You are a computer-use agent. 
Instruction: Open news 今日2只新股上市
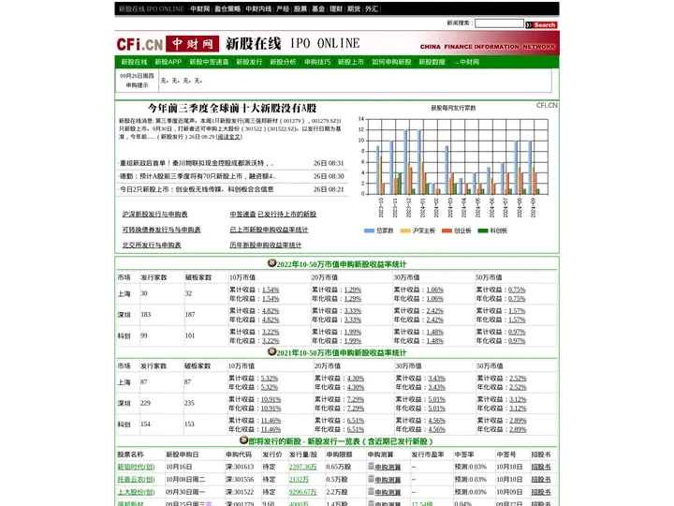(x=197, y=189)
